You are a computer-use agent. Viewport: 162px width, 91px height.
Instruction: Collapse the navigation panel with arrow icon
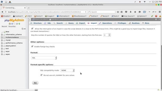[x=30, y=19]
